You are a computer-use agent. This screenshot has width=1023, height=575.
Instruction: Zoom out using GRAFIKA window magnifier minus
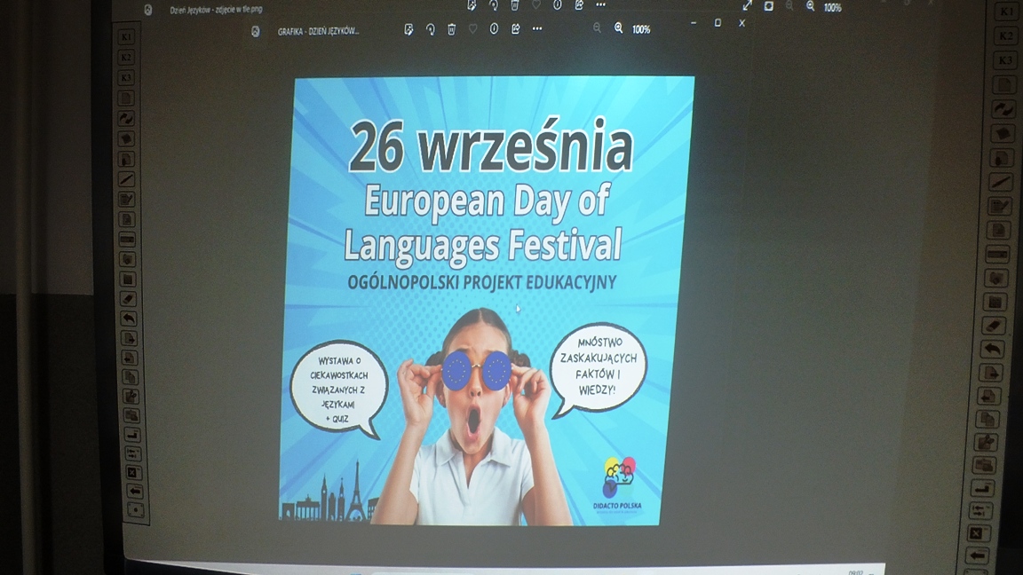[598, 28]
